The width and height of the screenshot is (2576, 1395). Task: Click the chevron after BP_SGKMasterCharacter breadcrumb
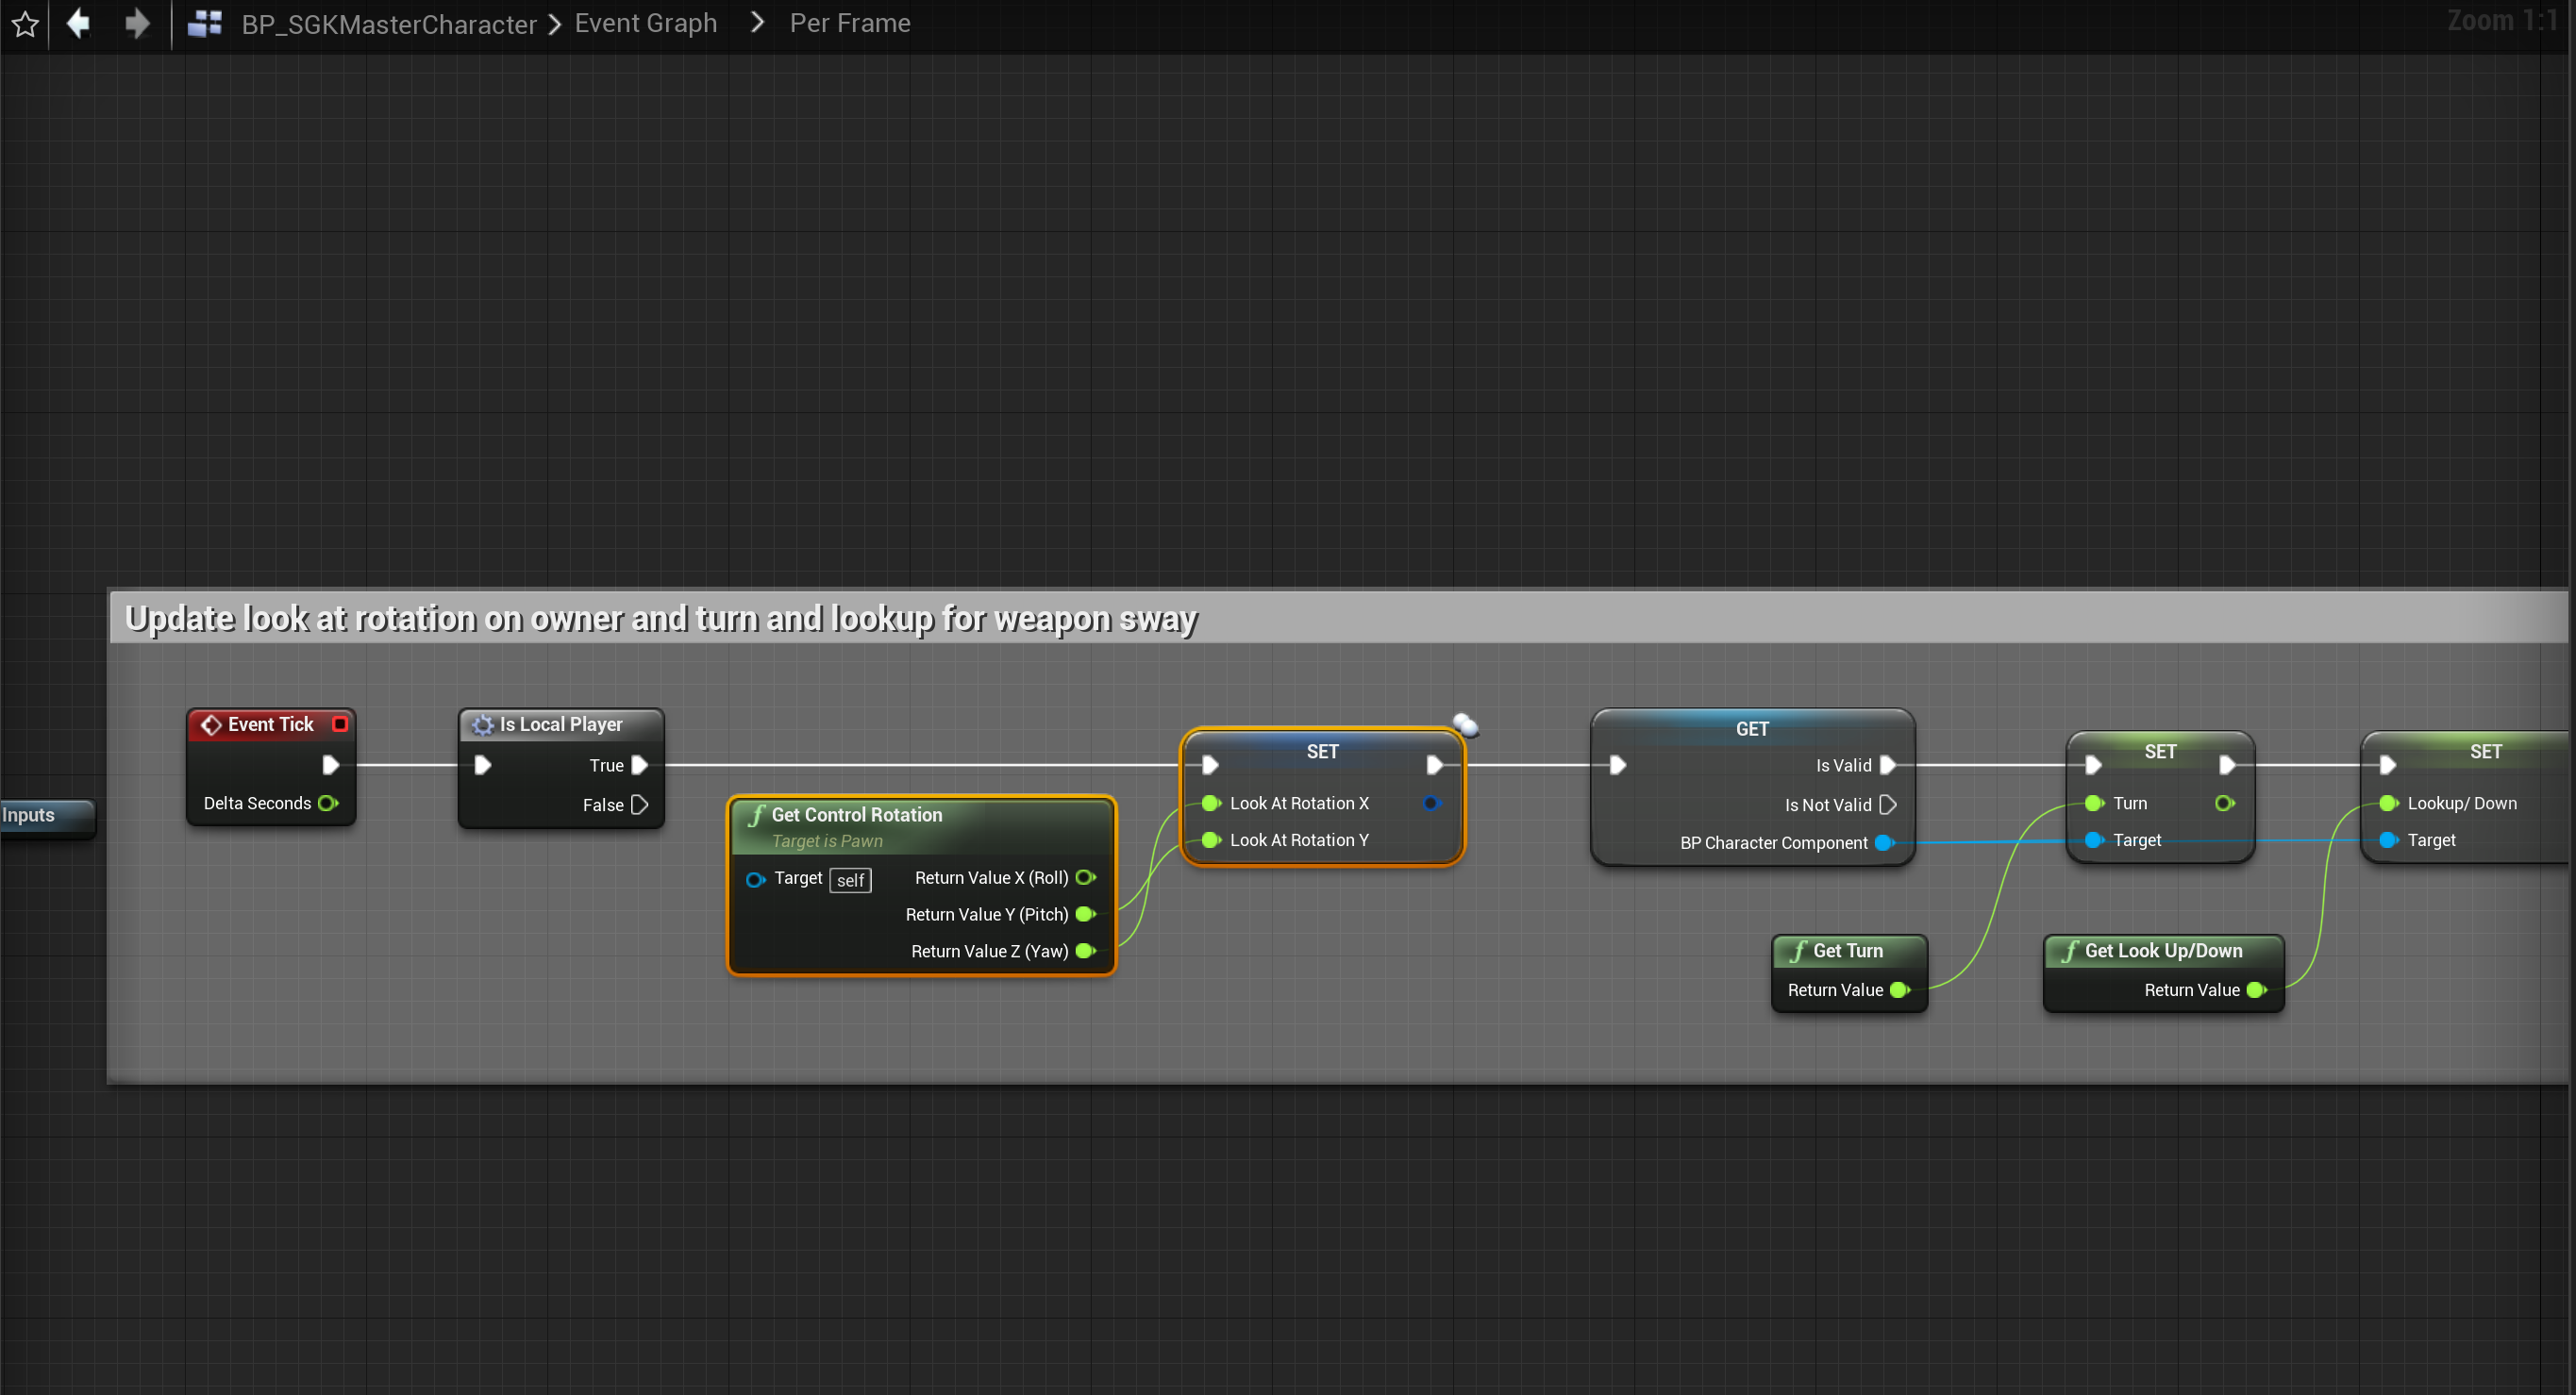coord(555,24)
